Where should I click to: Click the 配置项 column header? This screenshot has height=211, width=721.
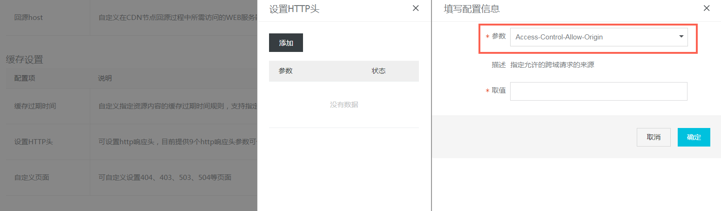[25, 78]
